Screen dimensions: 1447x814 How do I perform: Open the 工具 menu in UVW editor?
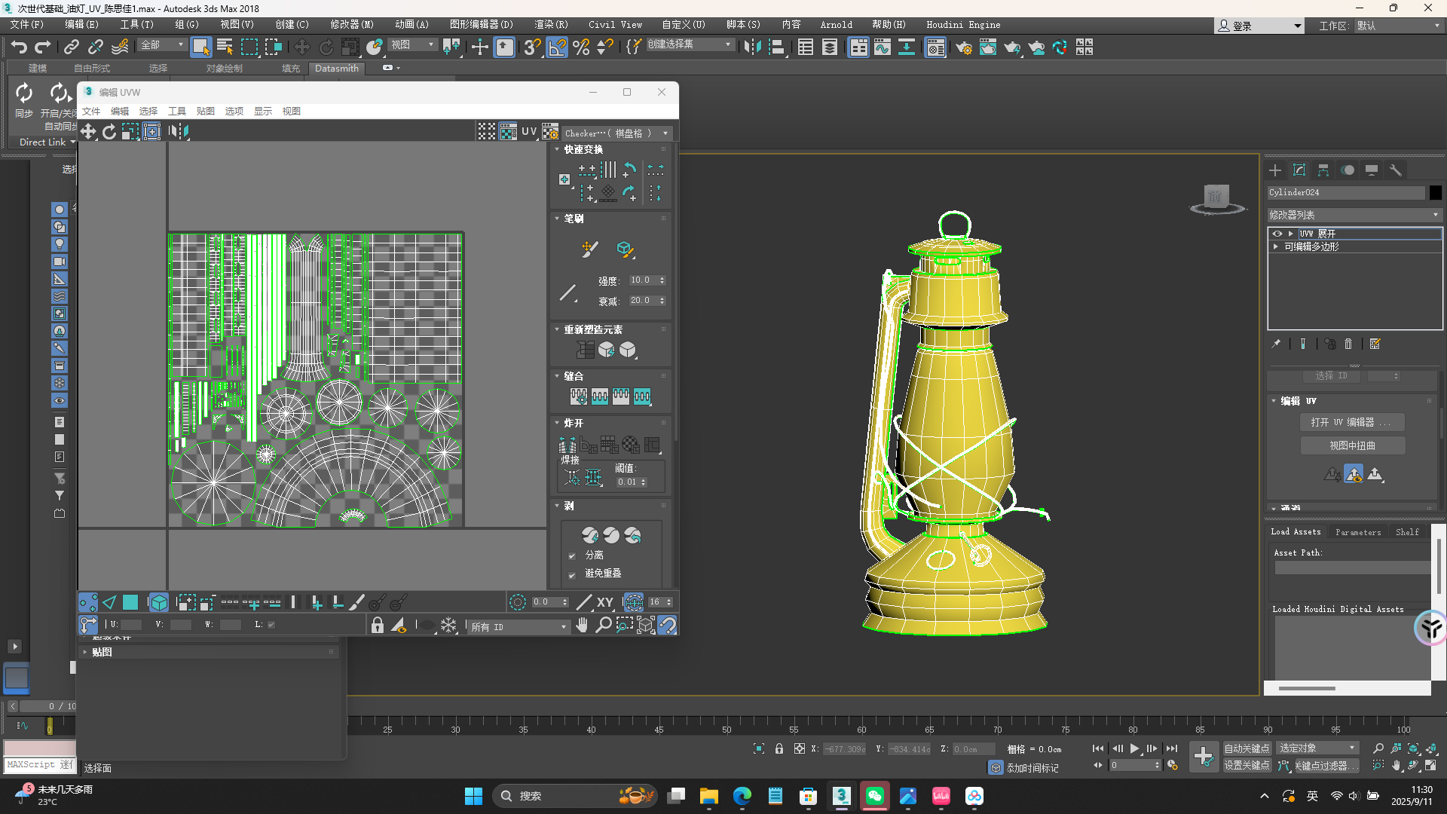pyautogui.click(x=176, y=111)
